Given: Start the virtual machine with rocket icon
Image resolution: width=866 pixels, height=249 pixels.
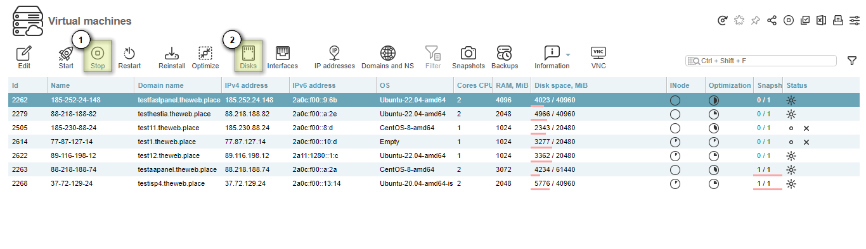Looking at the screenshot, I should (x=66, y=58).
